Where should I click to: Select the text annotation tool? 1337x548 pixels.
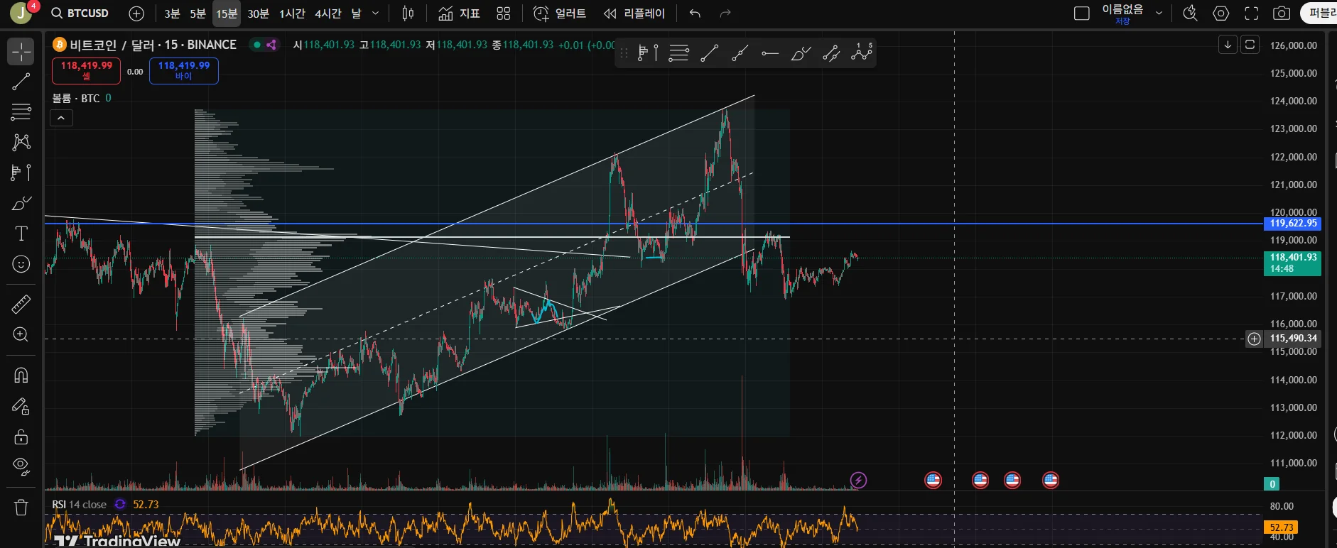21,234
